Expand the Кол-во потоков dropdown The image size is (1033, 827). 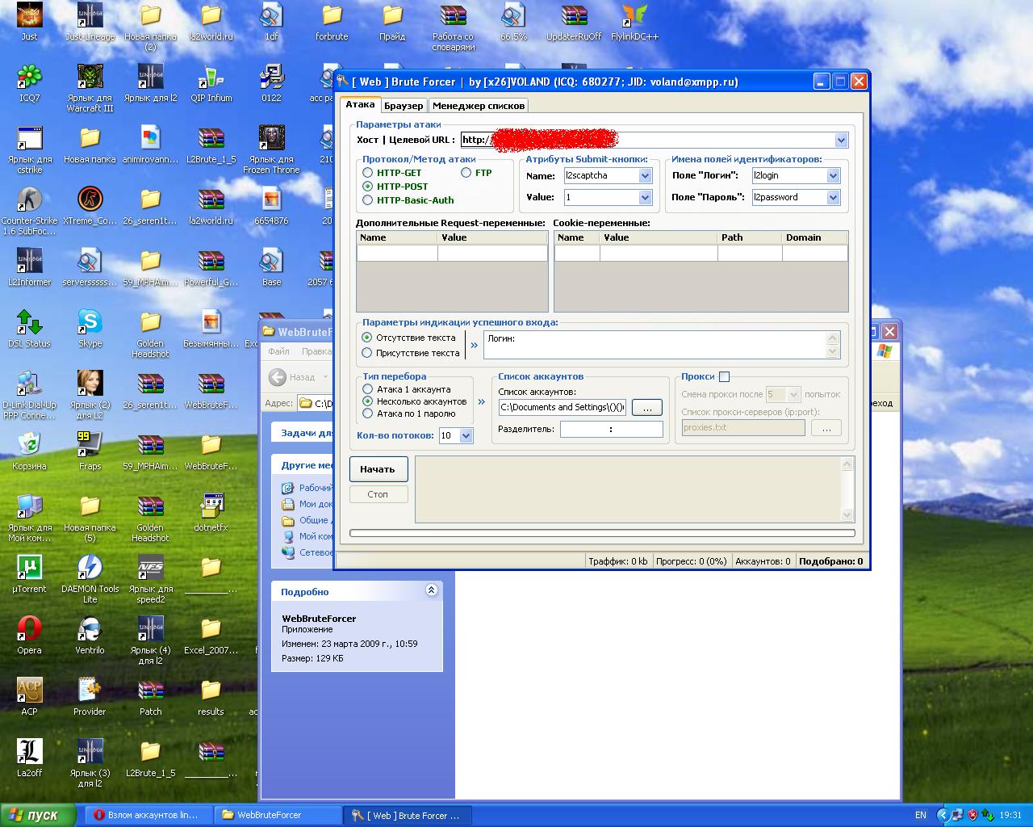[466, 436]
